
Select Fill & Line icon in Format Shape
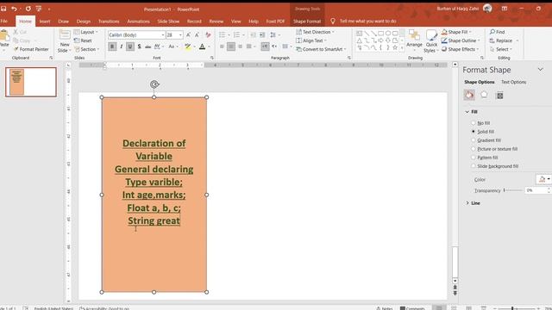coord(469,95)
